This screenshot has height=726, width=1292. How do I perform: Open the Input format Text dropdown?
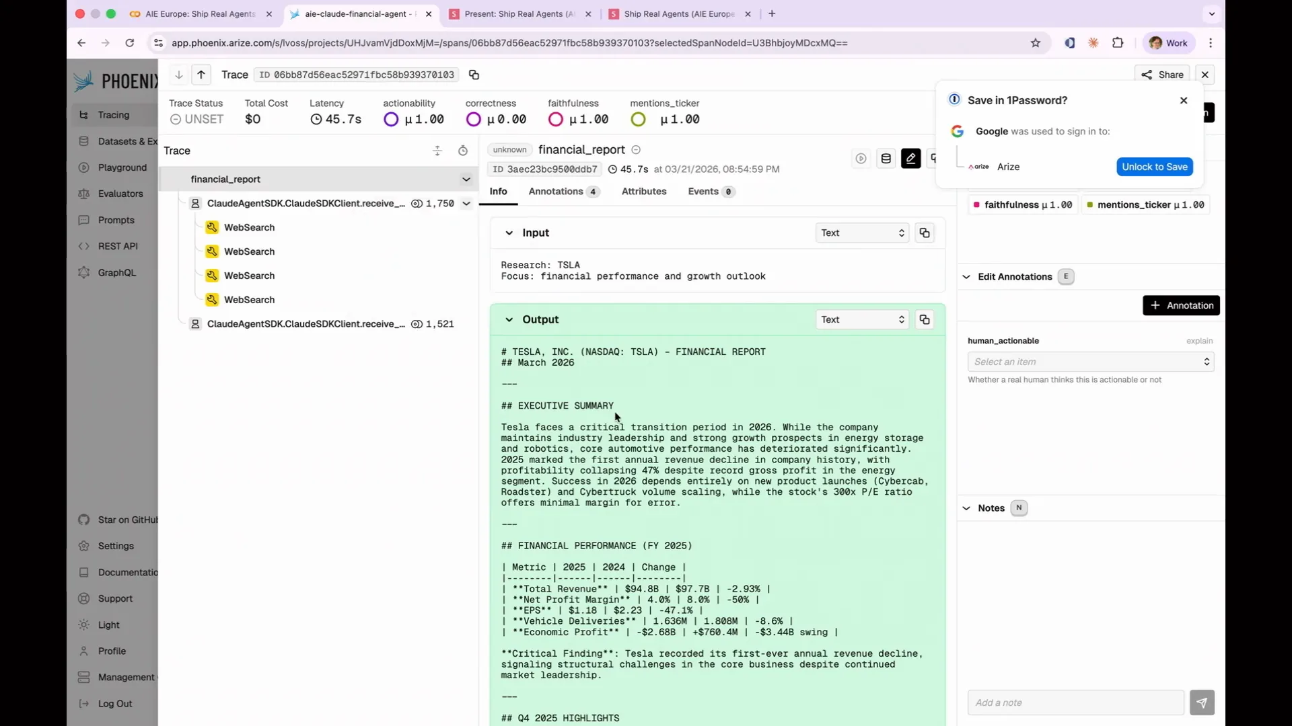862,233
